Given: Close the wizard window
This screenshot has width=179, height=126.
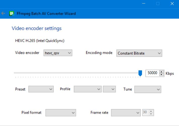Looking at the screenshot, I should pos(172,4).
